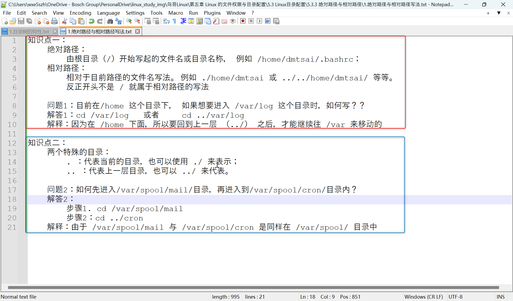Click the New file toolbar icon
Screen dimensions: 513x301
coord(5,21)
